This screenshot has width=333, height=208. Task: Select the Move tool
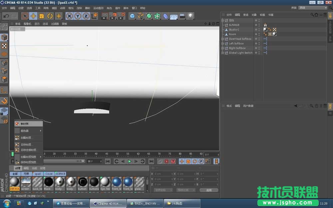tap(34, 16)
